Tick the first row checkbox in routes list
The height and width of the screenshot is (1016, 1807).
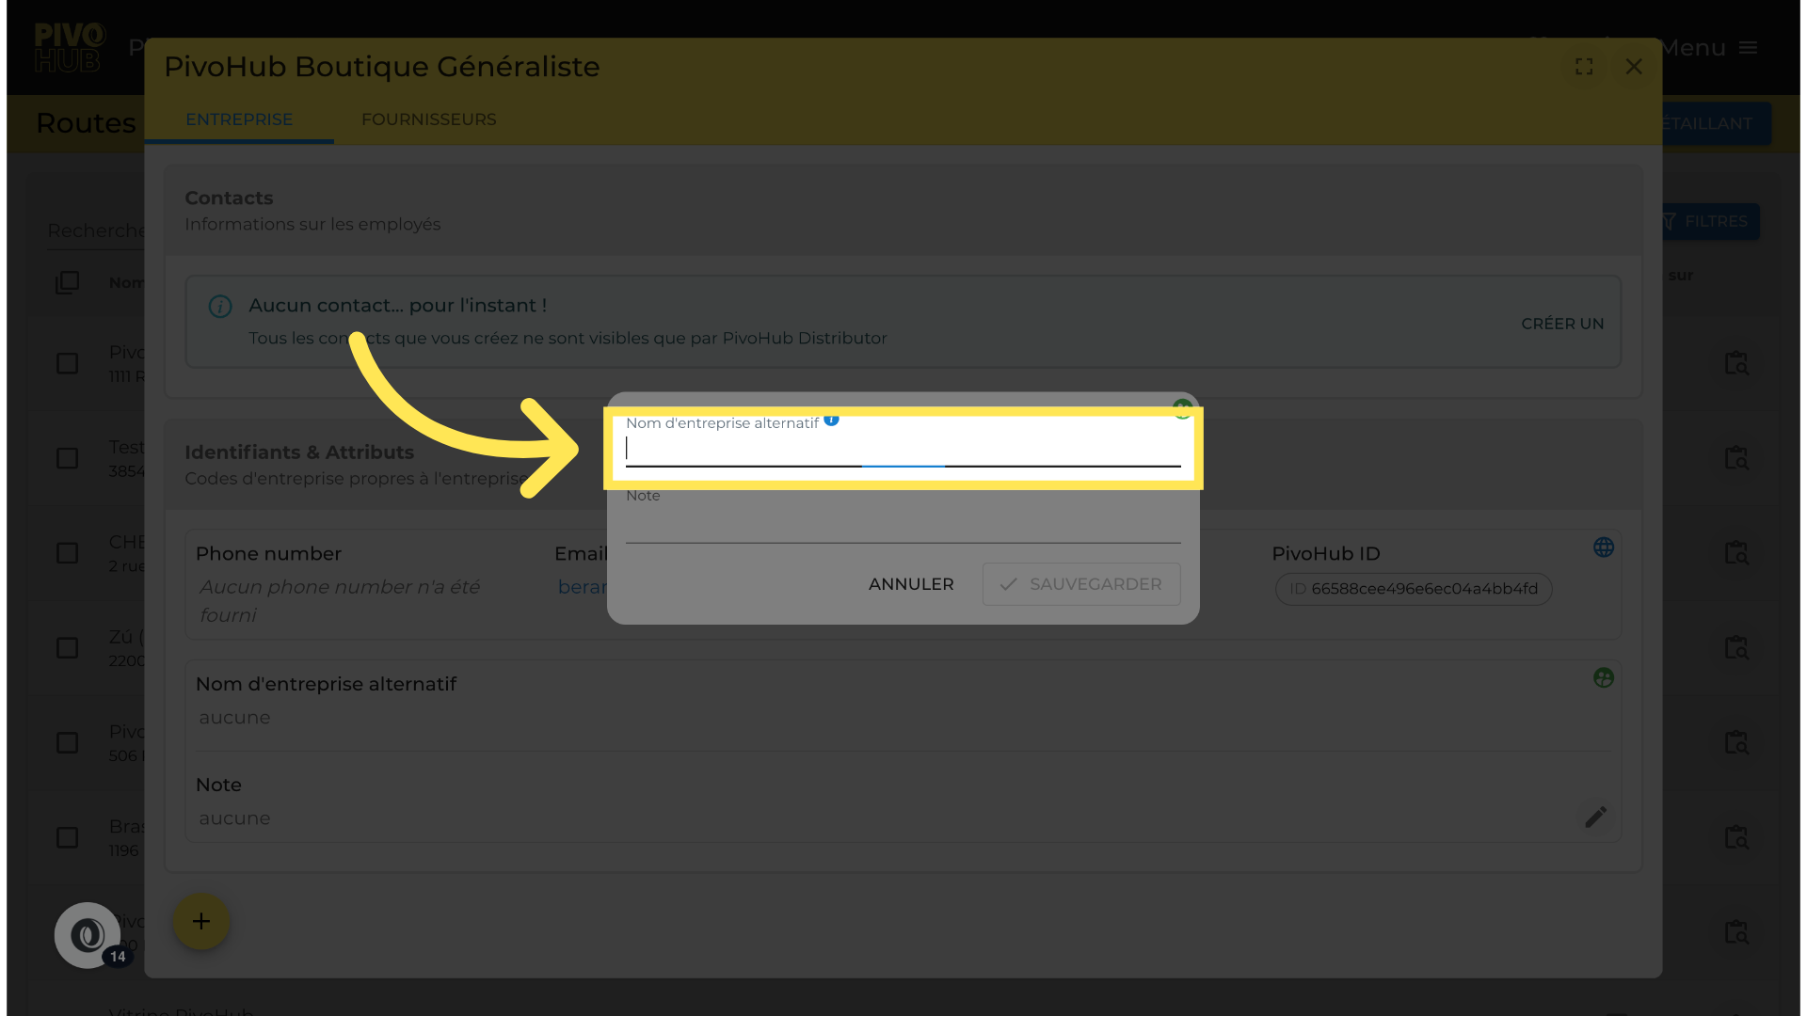pos(67,363)
